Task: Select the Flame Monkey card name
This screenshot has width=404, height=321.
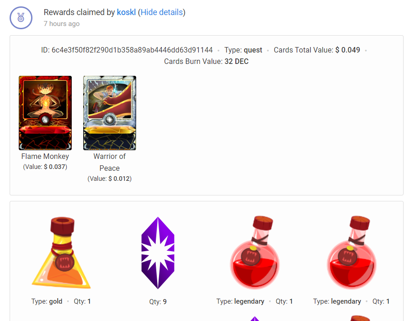Action: (45, 156)
